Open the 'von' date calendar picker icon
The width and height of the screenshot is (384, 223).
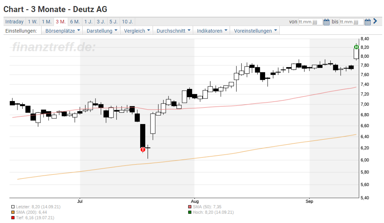[x=327, y=22]
